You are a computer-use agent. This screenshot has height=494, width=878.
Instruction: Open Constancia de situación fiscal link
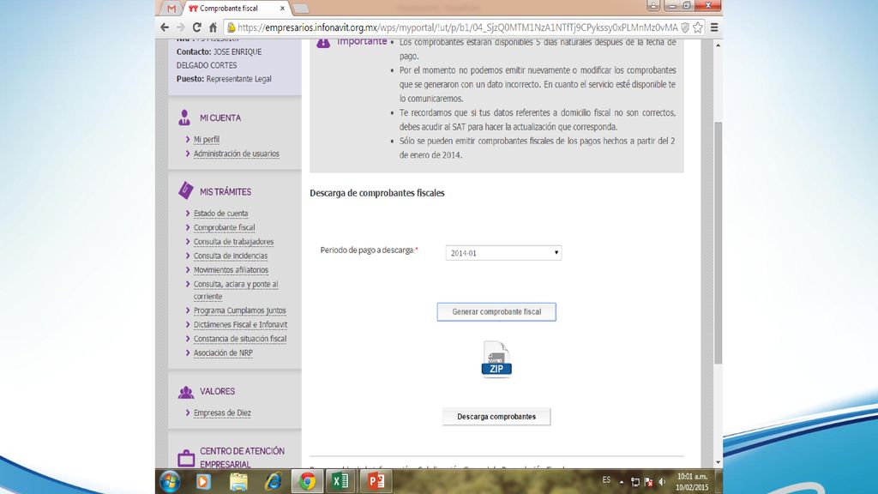pos(240,339)
